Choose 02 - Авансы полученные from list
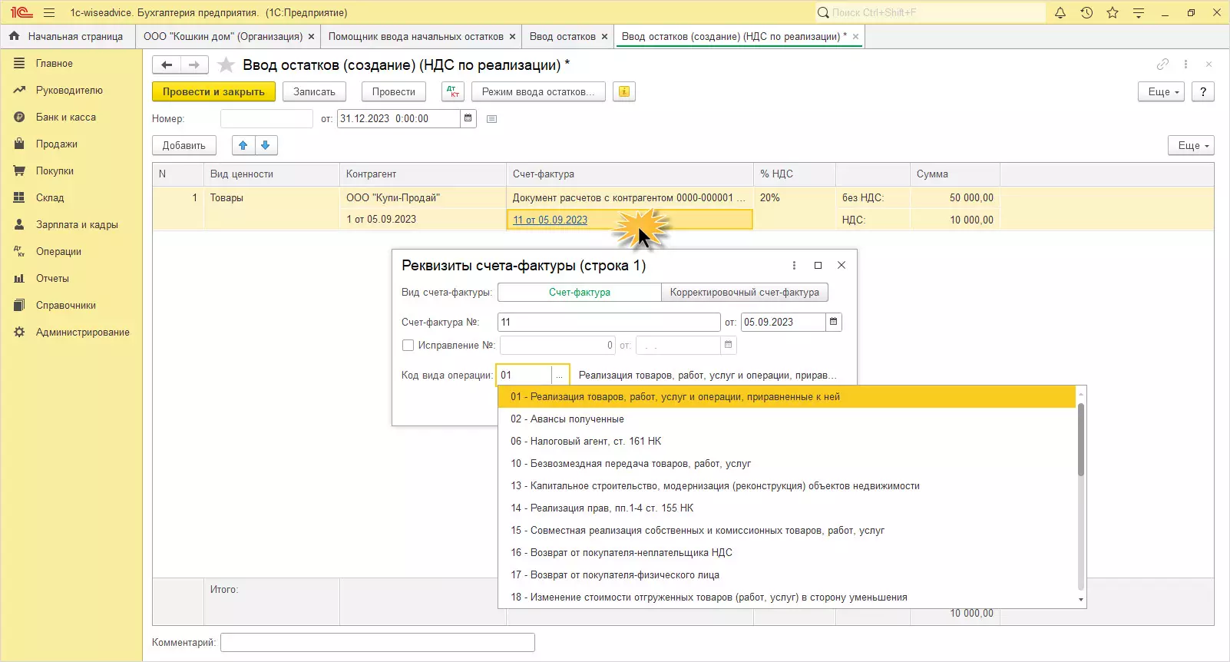This screenshot has width=1230, height=662. tap(567, 419)
